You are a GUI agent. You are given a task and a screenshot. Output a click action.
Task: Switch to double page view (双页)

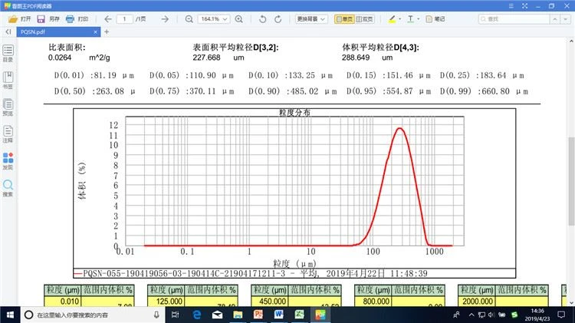pyautogui.click(x=364, y=19)
